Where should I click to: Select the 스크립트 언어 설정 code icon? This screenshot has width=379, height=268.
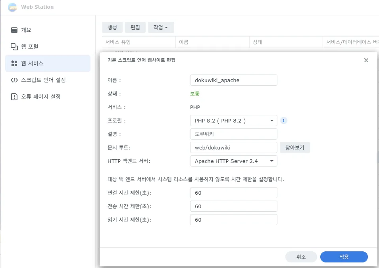coord(14,80)
